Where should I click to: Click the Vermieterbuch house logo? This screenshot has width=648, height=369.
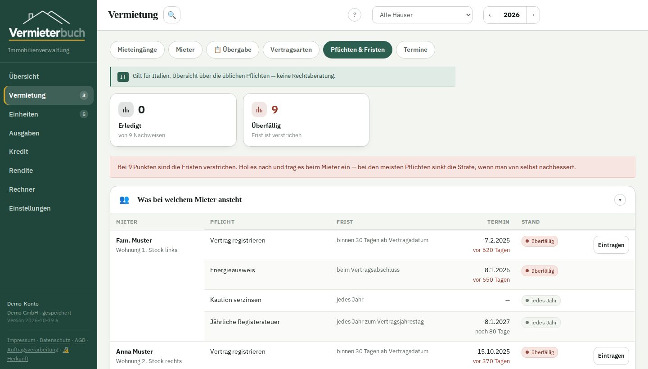[47, 26]
